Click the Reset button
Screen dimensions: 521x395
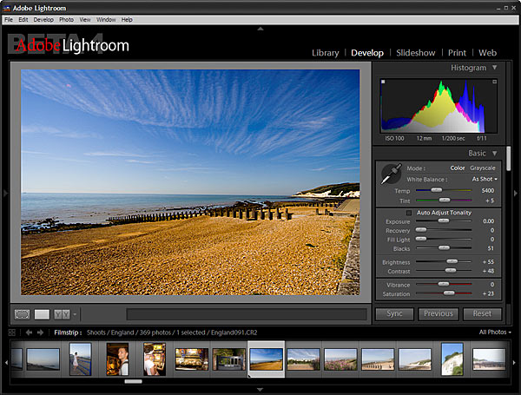click(x=482, y=314)
